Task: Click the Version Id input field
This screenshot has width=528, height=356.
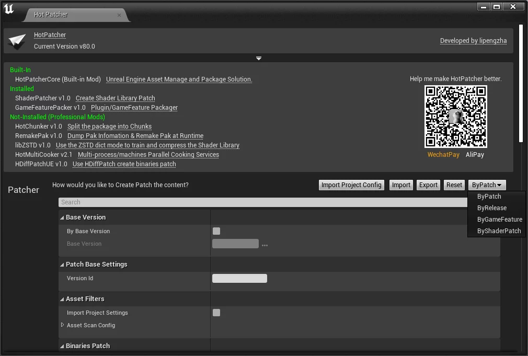Action: click(x=239, y=279)
